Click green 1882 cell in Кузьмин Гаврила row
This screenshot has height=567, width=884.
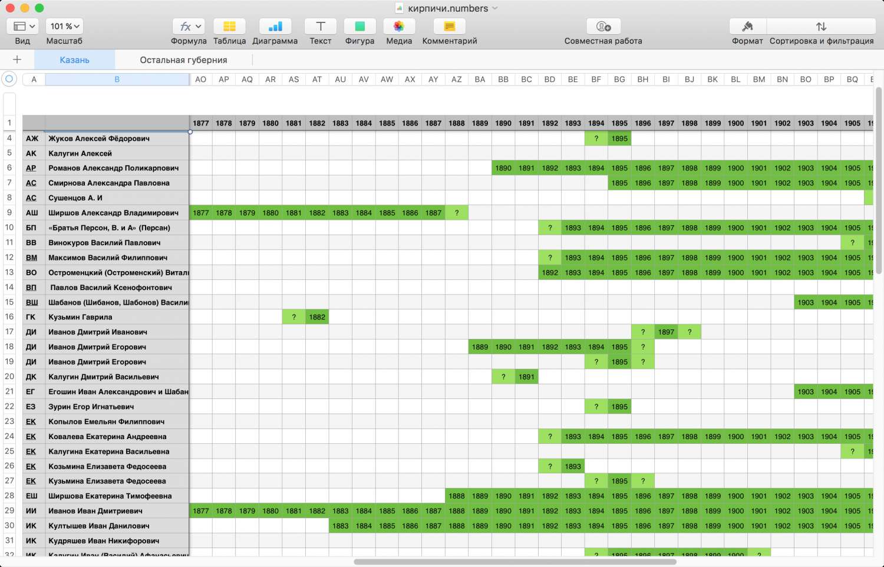point(317,317)
